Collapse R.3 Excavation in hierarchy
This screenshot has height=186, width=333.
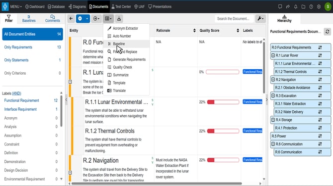(x=273, y=96)
